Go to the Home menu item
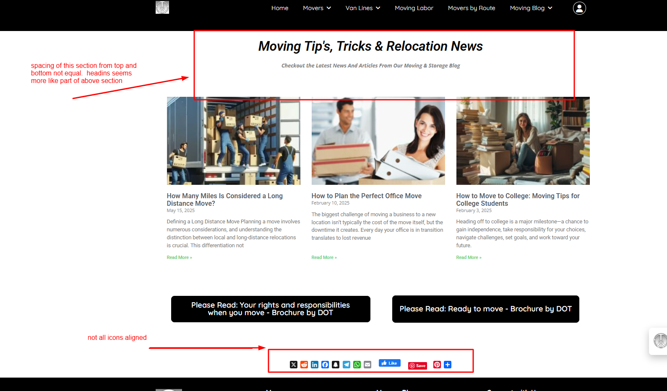The image size is (667, 391). [x=280, y=8]
